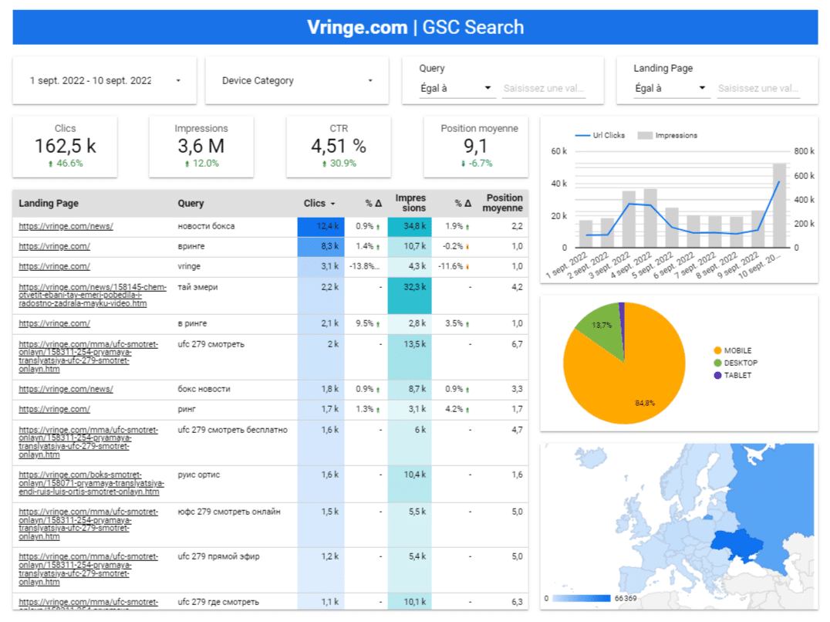830x622 pixels.
Task: Click the Position moyenne column header
Action: click(x=502, y=203)
